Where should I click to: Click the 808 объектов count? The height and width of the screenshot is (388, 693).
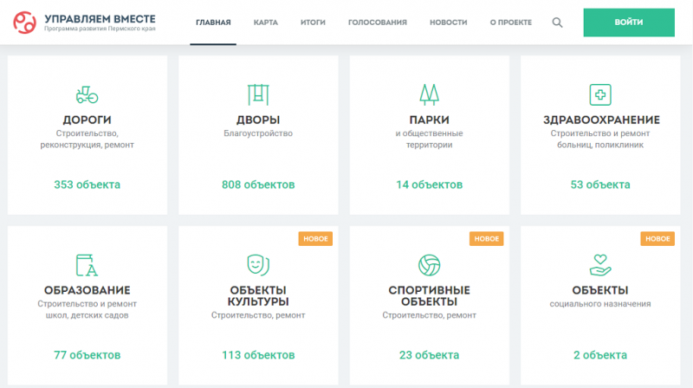tap(258, 184)
